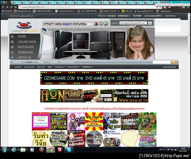Click the PC DVD icon in the platform strip
Viewport: 191px width, 159px height.
106,24
